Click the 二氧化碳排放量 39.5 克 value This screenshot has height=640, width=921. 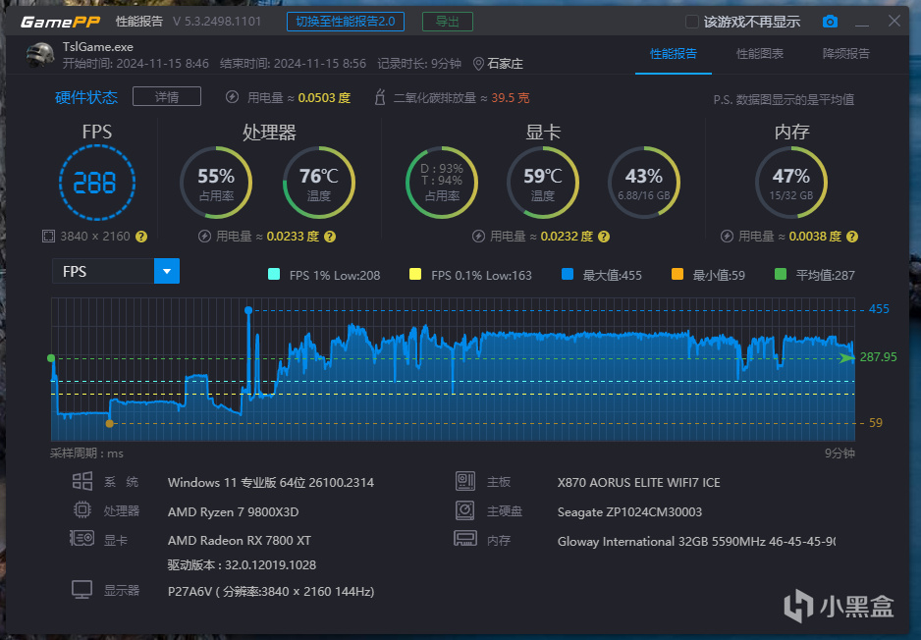coord(510,97)
